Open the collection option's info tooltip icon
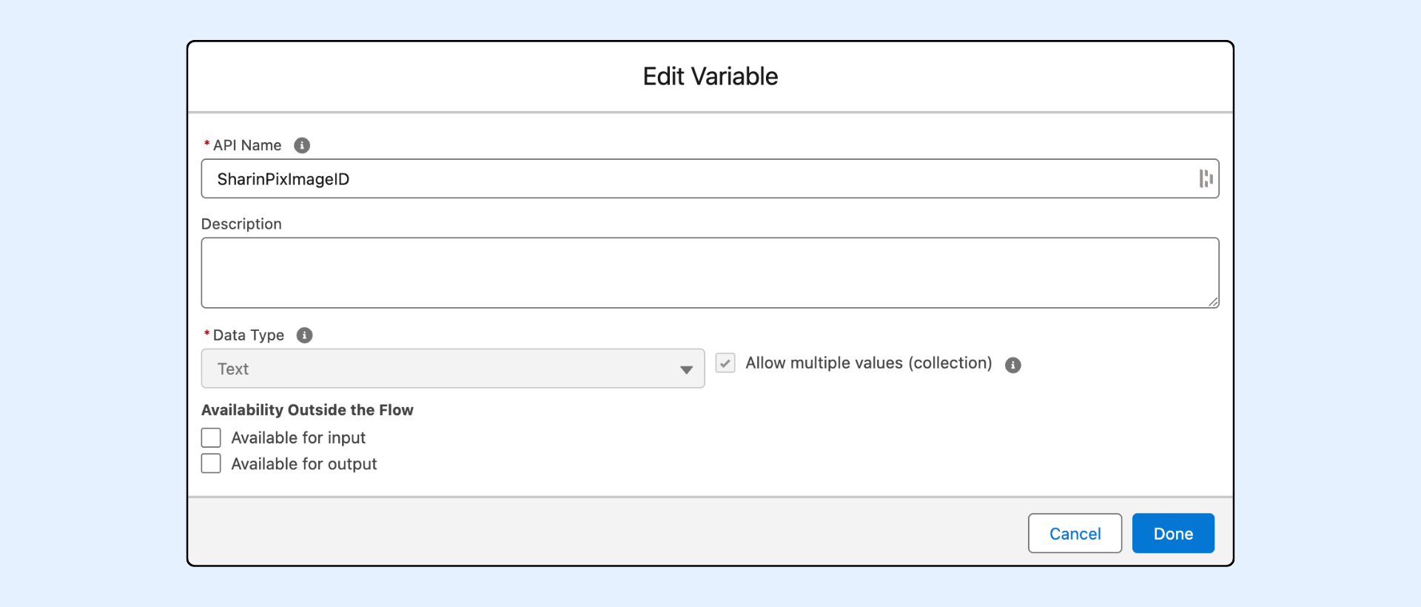This screenshot has height=607, width=1421. [x=1012, y=365]
